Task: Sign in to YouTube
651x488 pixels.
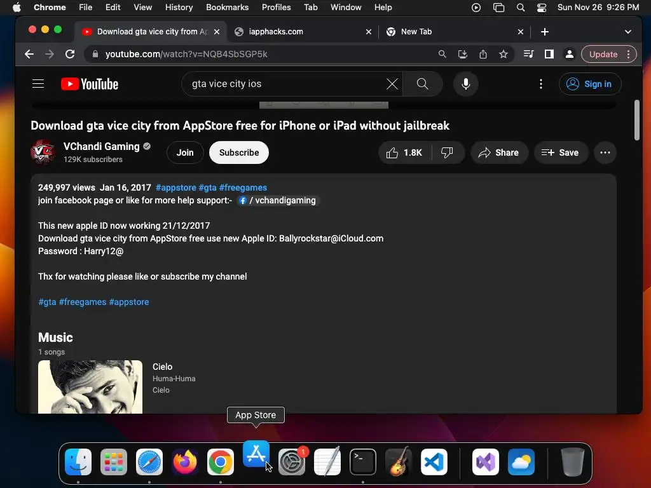Action: (x=589, y=84)
